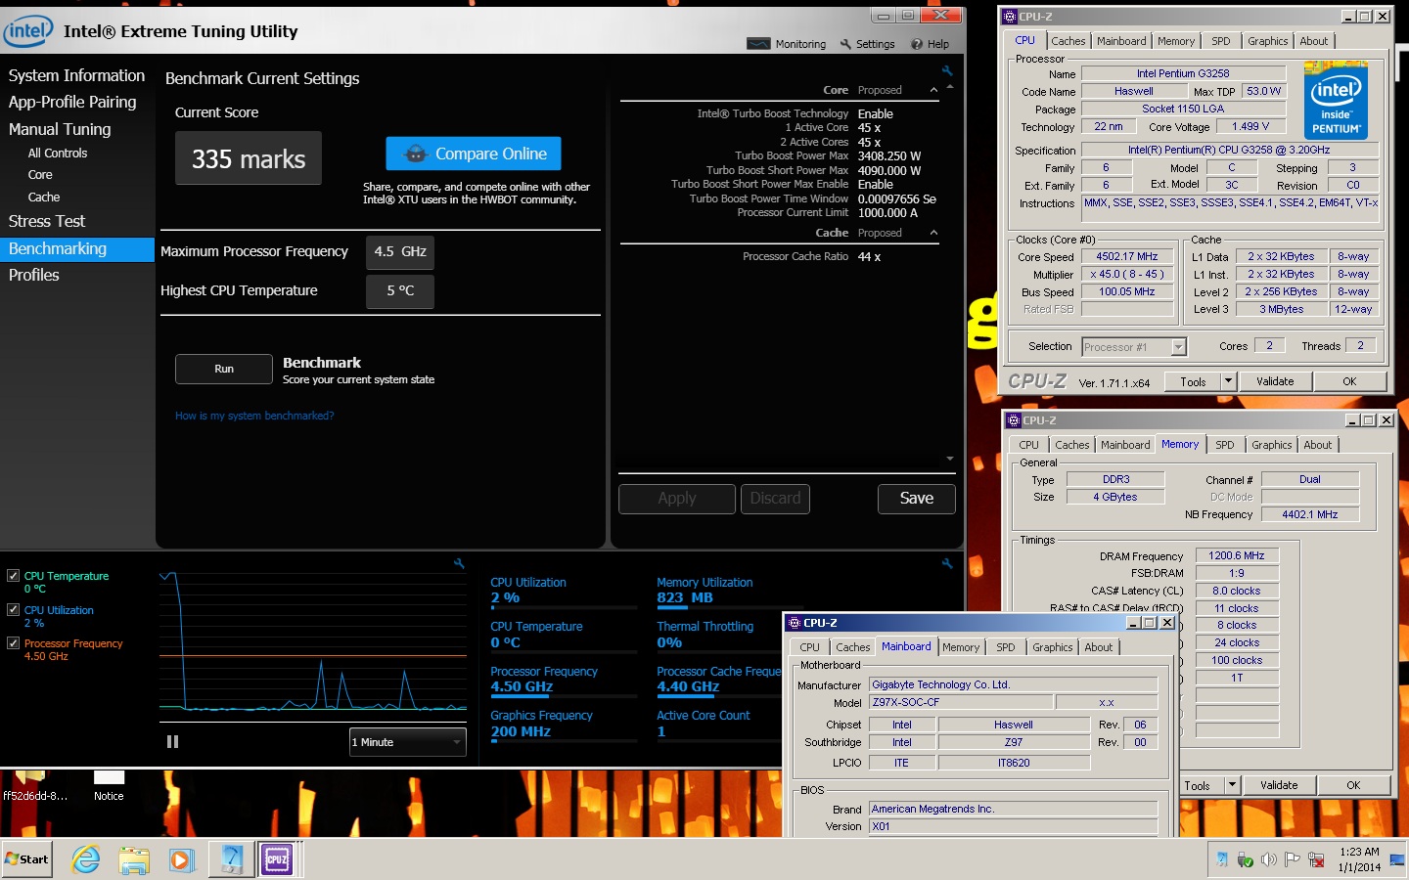Open About tab in Memory CPU-Z window
Viewport: 1409px width, 880px height.
coord(1318,445)
